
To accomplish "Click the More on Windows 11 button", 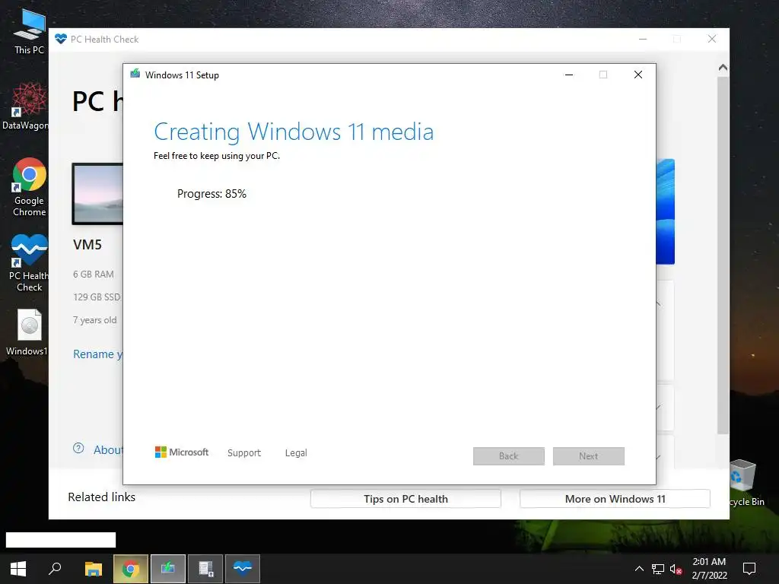I will [x=615, y=499].
